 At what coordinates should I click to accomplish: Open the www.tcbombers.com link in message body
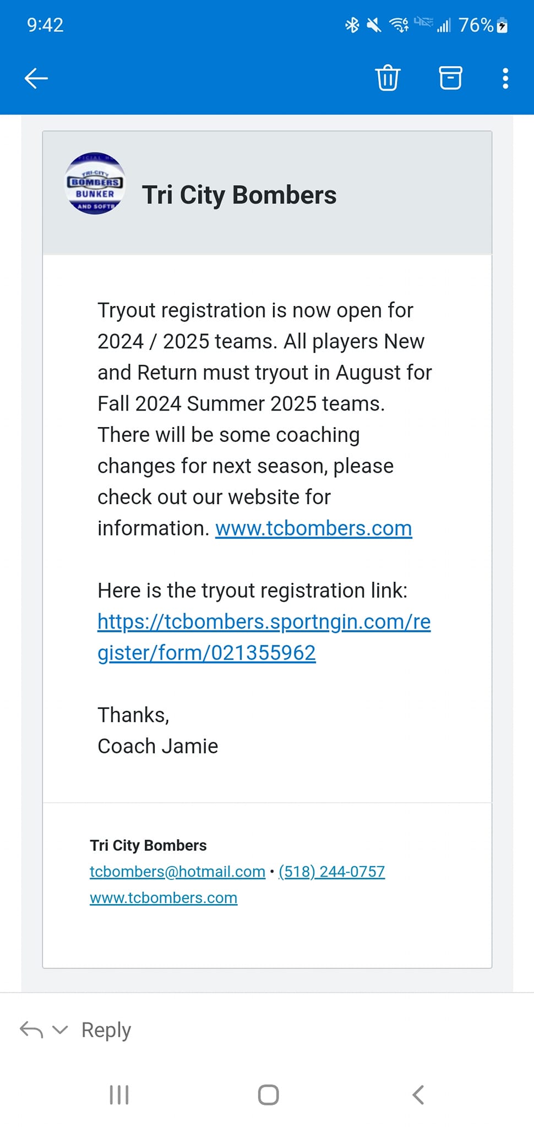pos(313,528)
